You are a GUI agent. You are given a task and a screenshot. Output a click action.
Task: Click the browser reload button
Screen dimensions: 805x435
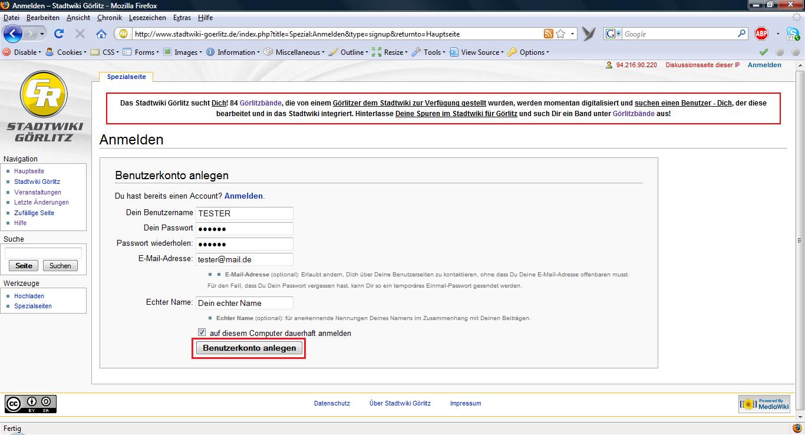pyautogui.click(x=59, y=34)
